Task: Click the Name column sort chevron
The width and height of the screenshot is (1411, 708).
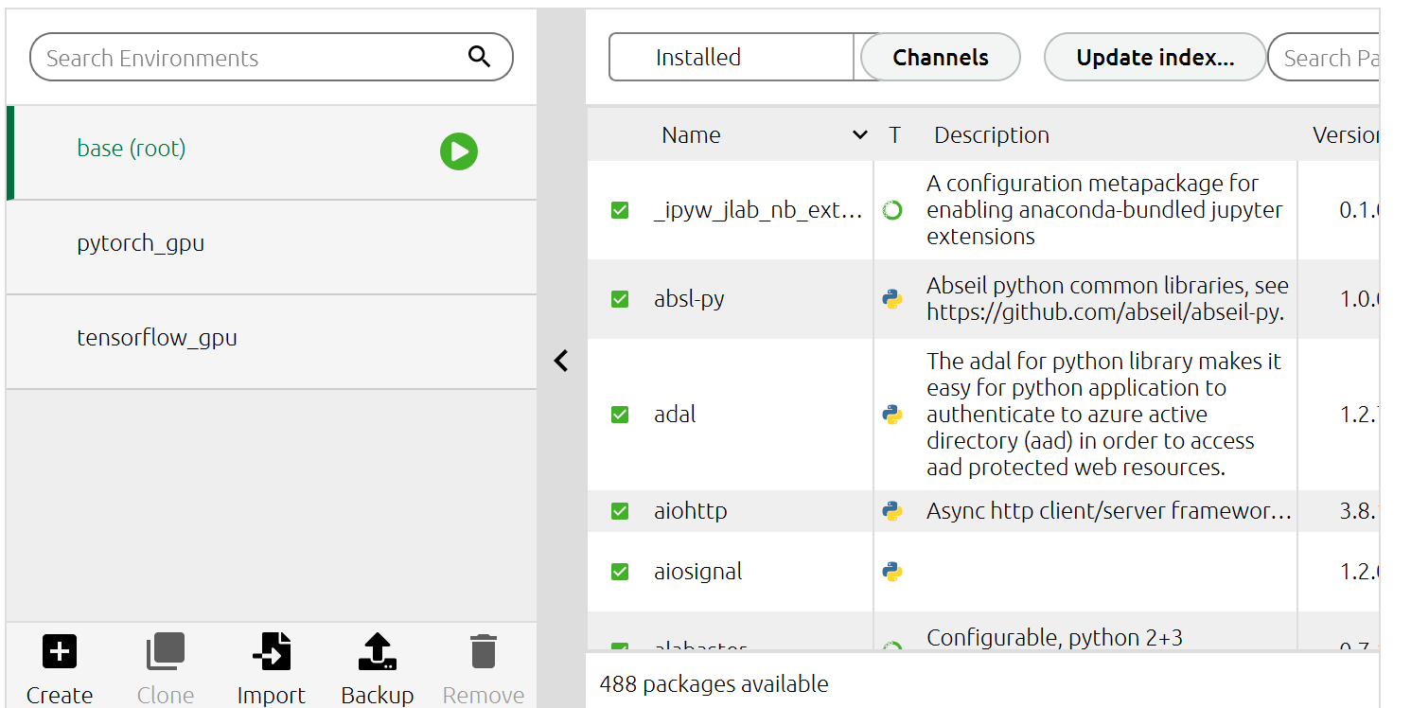Action: coord(859,135)
